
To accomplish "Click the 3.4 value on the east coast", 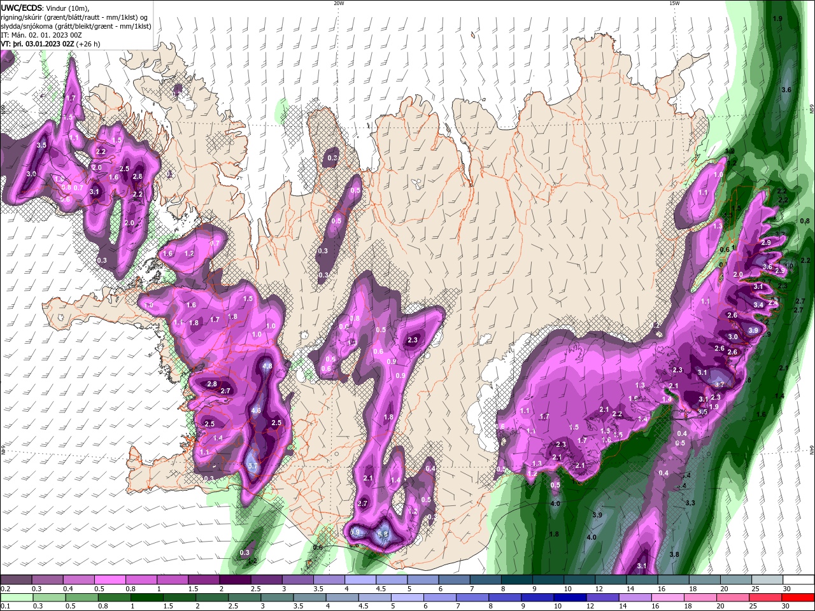I will 758,305.
